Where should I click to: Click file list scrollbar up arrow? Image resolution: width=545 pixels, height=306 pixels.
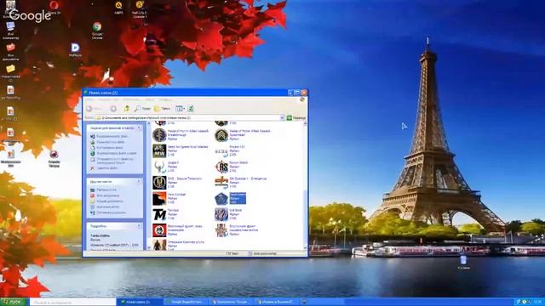(x=305, y=124)
